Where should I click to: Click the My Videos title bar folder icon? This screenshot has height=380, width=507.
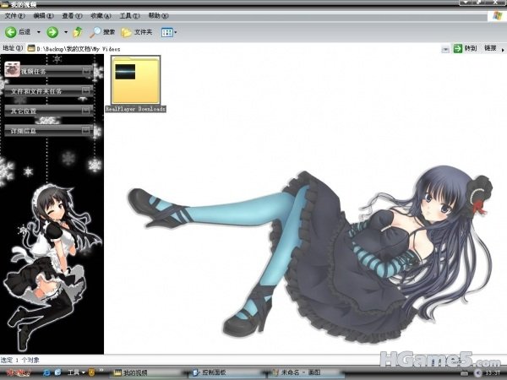coord(4,4)
